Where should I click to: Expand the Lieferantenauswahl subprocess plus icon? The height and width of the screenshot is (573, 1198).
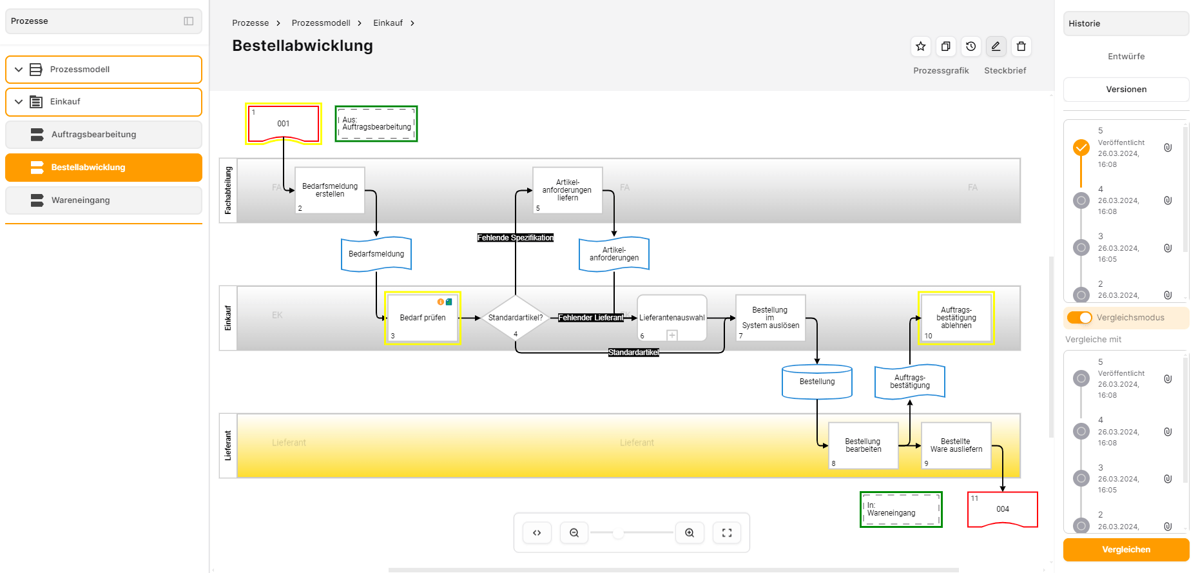672,335
